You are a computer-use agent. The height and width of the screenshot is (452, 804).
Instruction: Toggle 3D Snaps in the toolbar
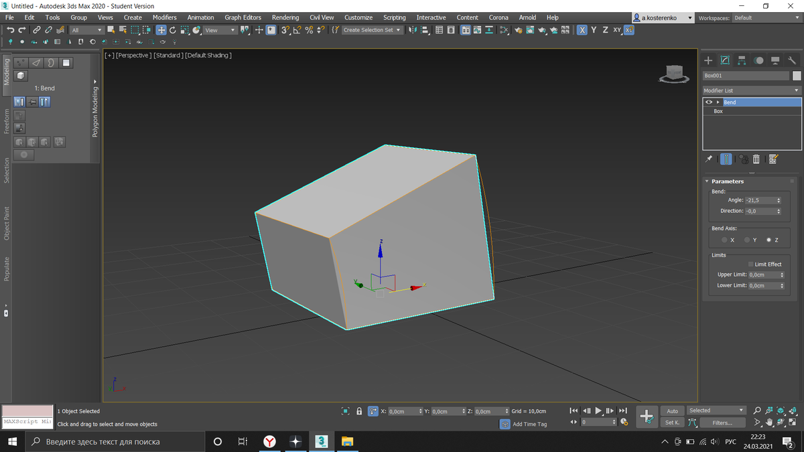pyautogui.click(x=285, y=30)
